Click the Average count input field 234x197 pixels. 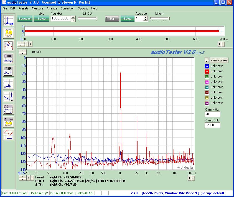point(139,19)
